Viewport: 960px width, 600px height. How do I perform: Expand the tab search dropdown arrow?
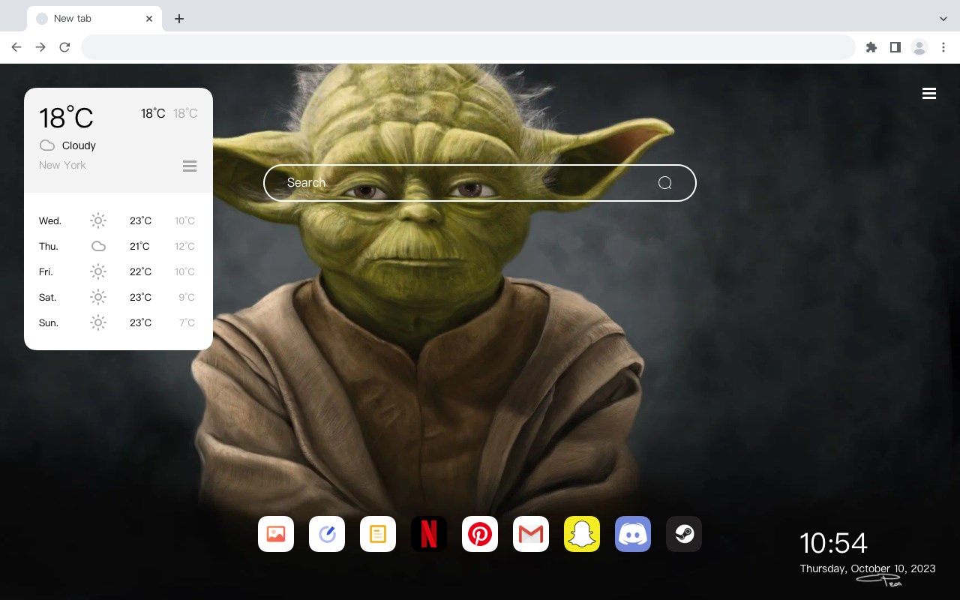pyautogui.click(x=943, y=19)
